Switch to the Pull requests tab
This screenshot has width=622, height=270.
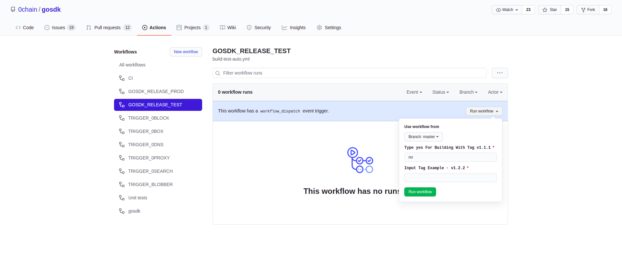point(109,28)
